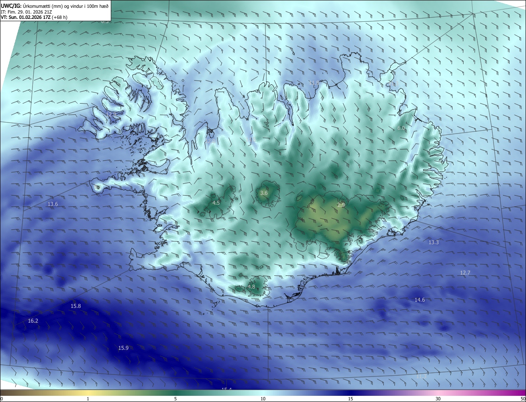Click the 15.8 value over the southwest sea
The width and height of the screenshot is (526, 402).
point(76,306)
